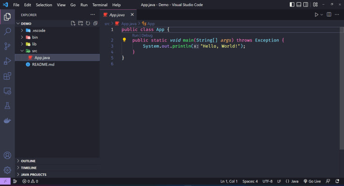
Task: Open the Accounts menu icon
Action: [7, 155]
